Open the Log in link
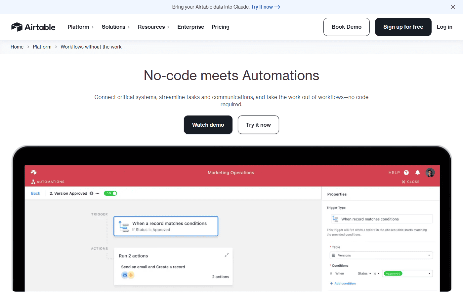Viewport: 463px width, 297px height. point(444,27)
